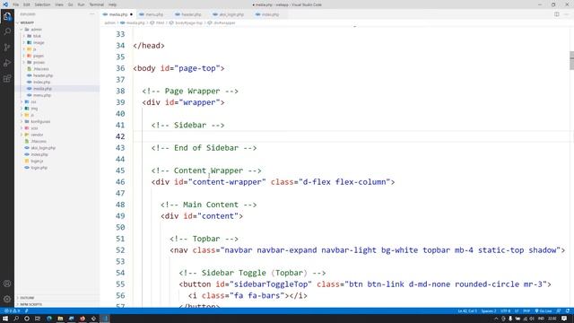The width and height of the screenshot is (574, 323).
Task: Open the View menu
Action: [59, 4]
